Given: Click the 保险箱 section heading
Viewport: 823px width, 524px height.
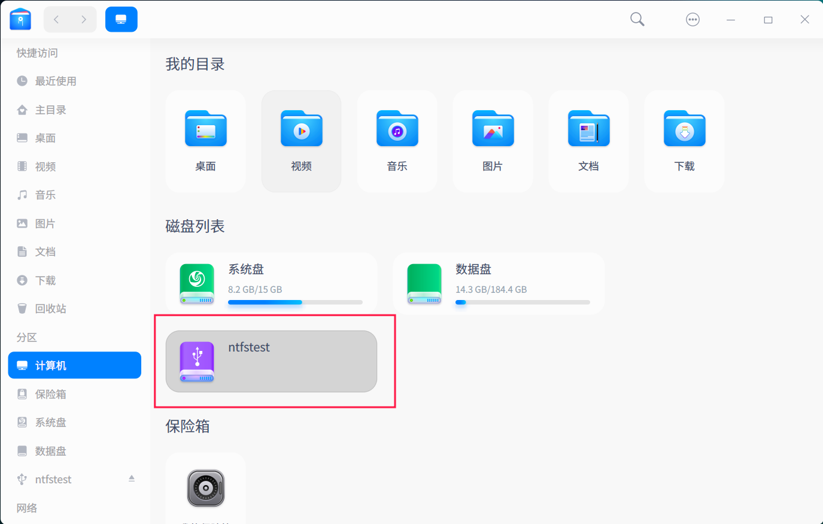Looking at the screenshot, I should coord(187,426).
